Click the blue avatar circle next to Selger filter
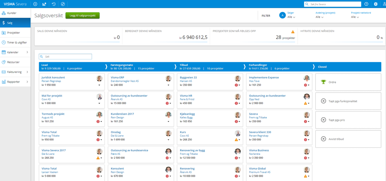 [282, 15]
